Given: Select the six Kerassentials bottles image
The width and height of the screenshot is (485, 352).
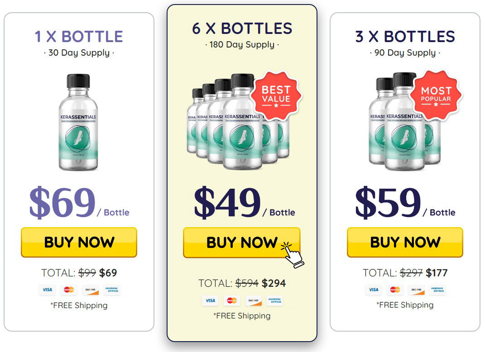Looking at the screenshot, I should point(238,122).
